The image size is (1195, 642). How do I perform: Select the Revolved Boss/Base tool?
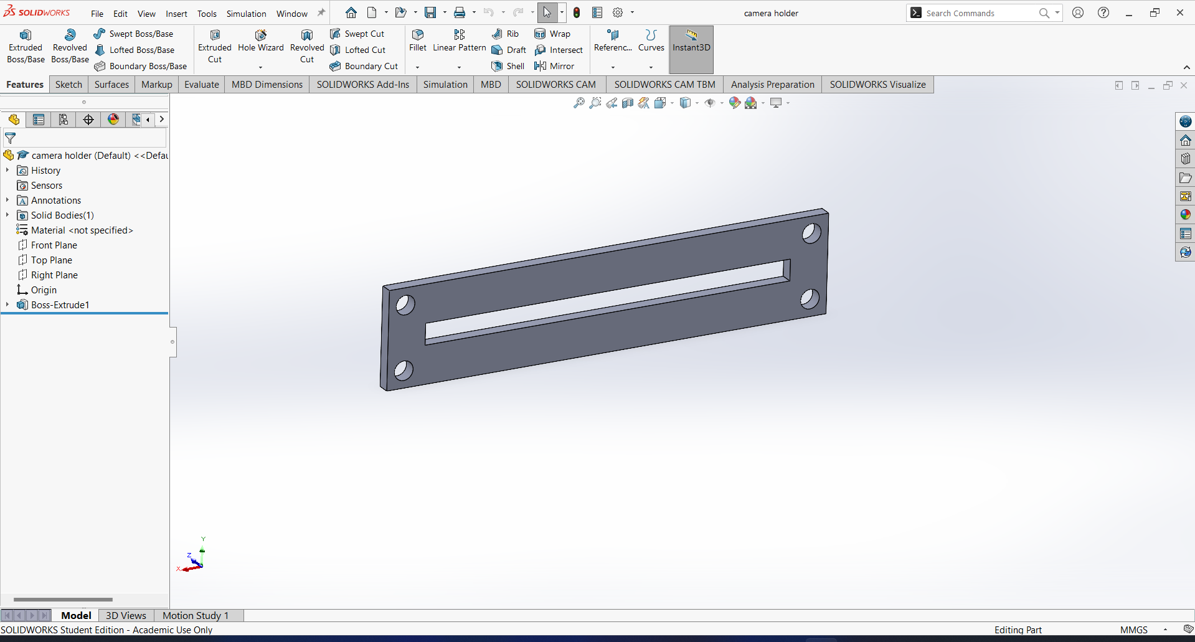coord(70,47)
